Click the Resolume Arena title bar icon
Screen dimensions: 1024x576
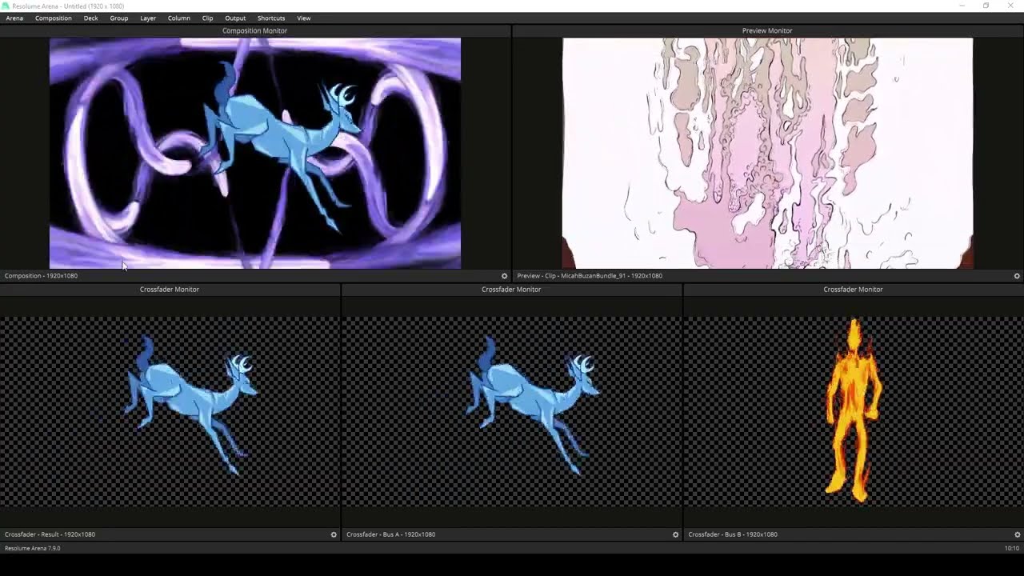[6, 6]
